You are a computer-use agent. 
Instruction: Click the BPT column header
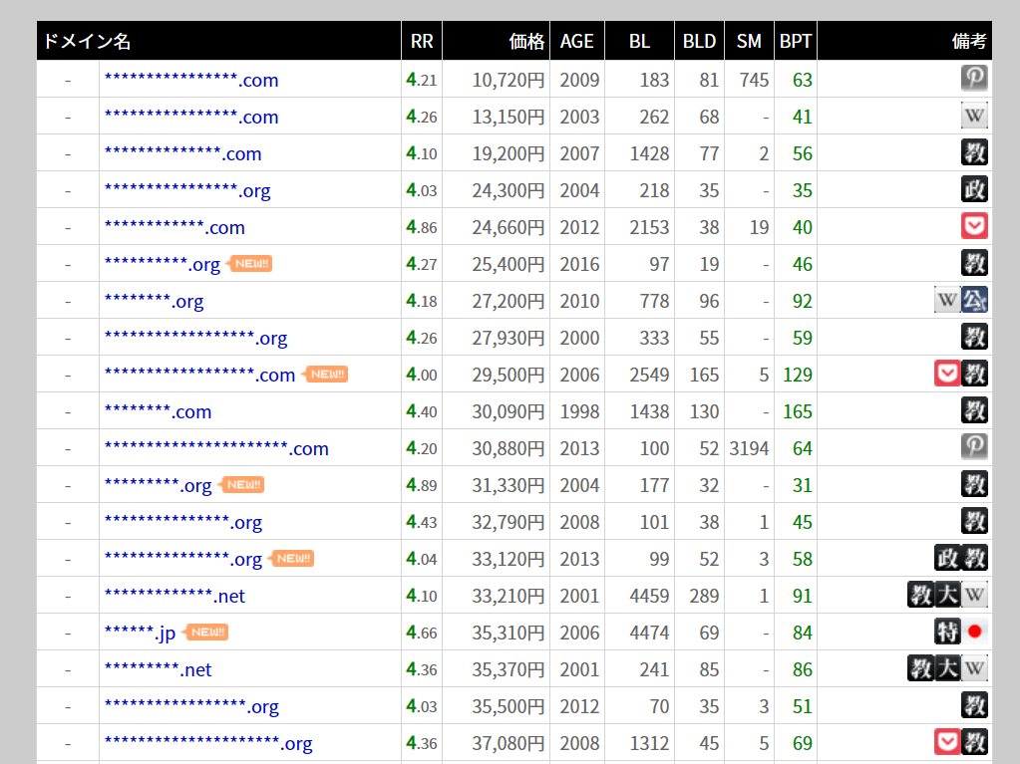[796, 42]
